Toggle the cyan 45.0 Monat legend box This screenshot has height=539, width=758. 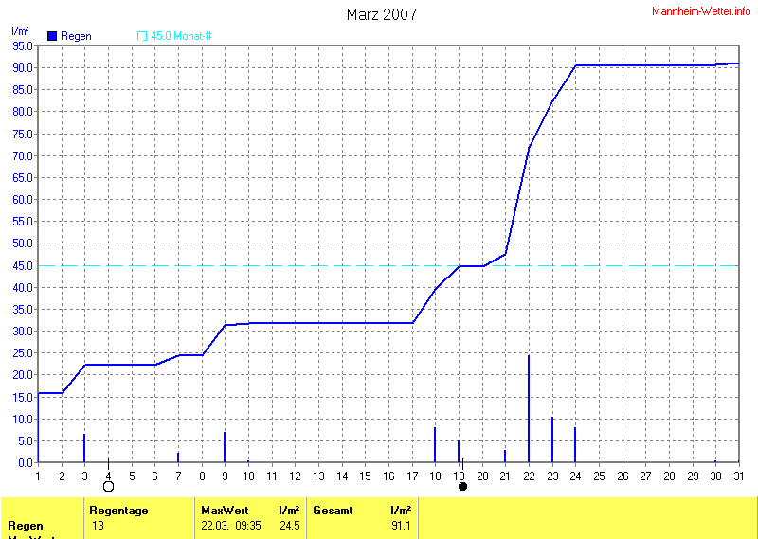[142, 36]
